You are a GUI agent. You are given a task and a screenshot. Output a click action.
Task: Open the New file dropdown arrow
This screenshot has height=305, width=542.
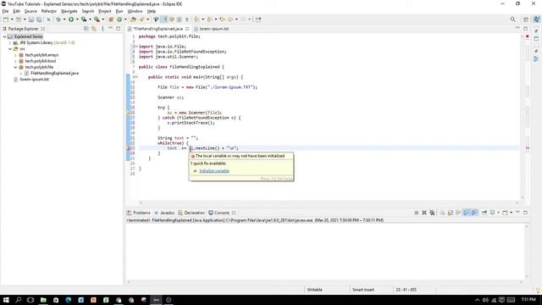pos(12,19)
